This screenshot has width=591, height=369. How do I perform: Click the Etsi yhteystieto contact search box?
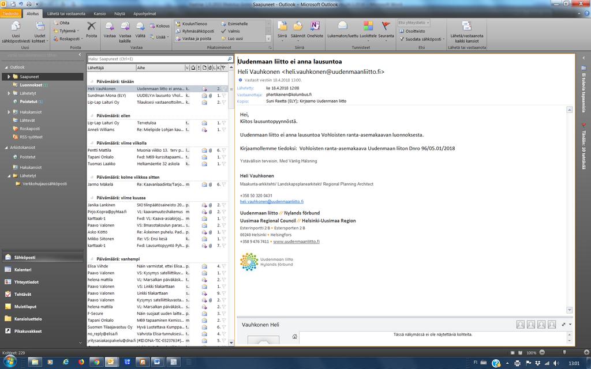pos(413,22)
